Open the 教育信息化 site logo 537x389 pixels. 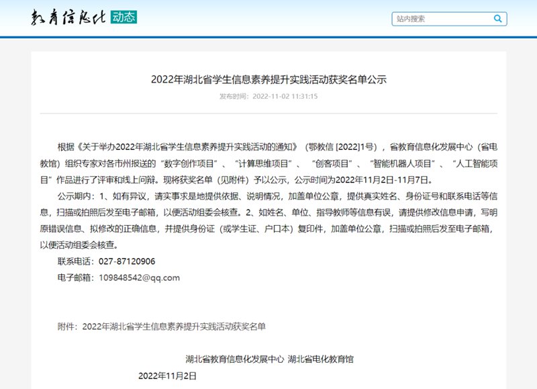click(x=68, y=17)
